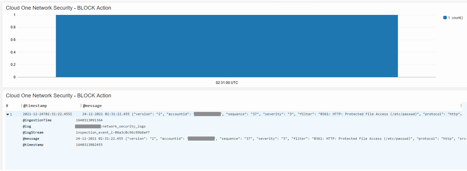Open the table options three-dot menu

click(461, 106)
